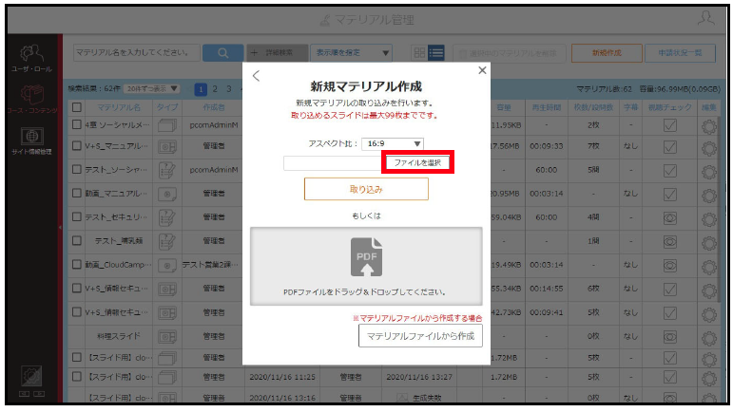The width and height of the screenshot is (733, 412).
Task: Click the PDF drag and drop area
Action: pos(366,266)
